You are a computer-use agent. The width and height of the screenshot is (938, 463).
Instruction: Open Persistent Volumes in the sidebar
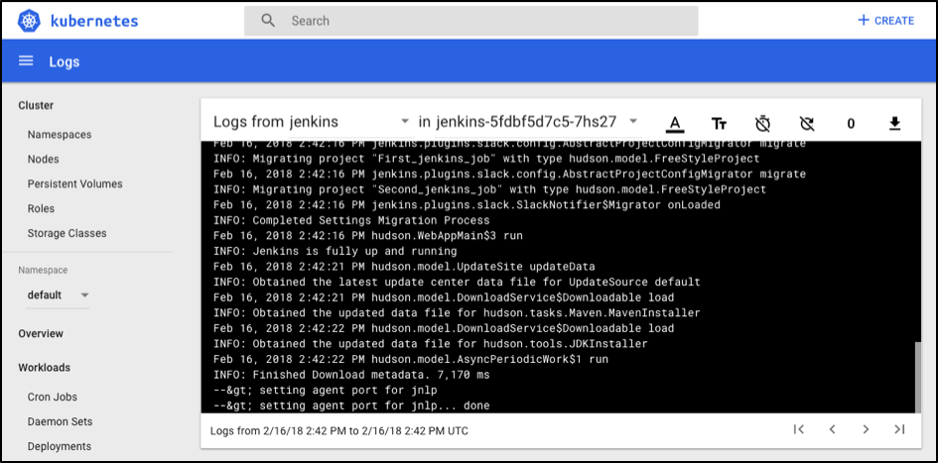click(x=74, y=184)
